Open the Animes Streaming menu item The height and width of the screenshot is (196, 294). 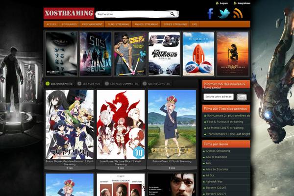(x=146, y=24)
